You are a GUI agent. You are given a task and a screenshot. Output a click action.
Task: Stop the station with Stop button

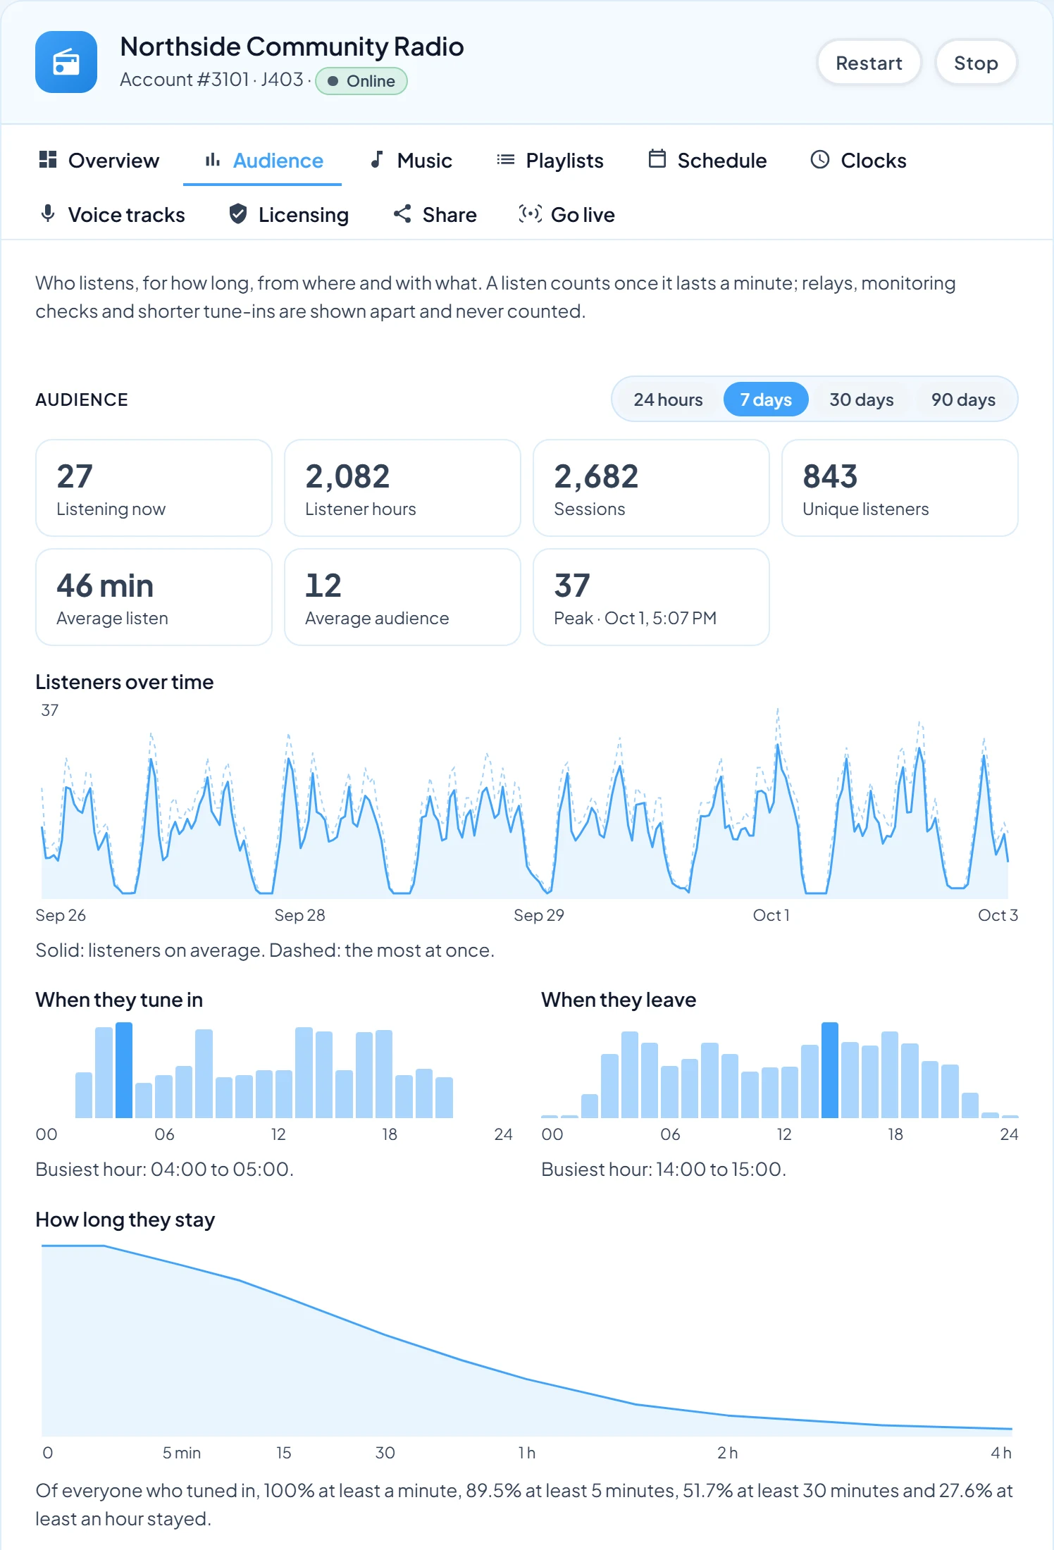point(976,63)
